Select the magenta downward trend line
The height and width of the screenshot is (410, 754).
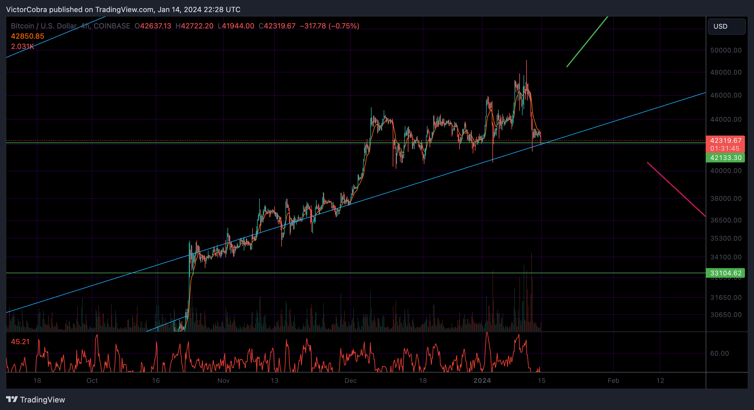pyautogui.click(x=676, y=190)
